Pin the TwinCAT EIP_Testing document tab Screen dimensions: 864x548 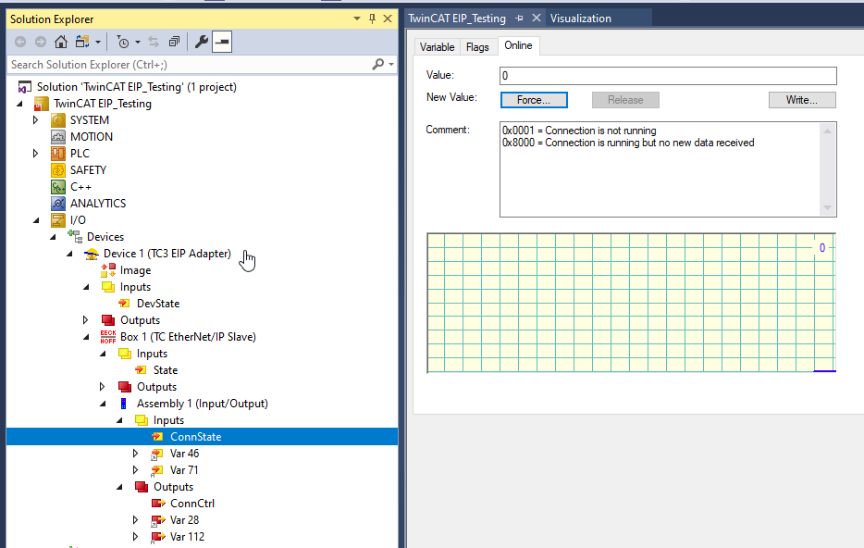point(519,19)
